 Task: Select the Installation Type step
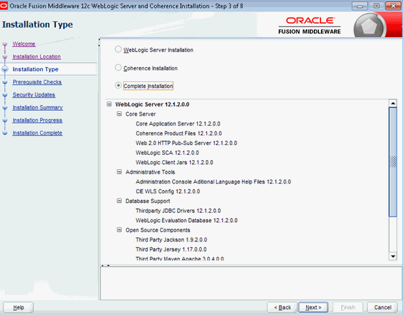click(35, 70)
